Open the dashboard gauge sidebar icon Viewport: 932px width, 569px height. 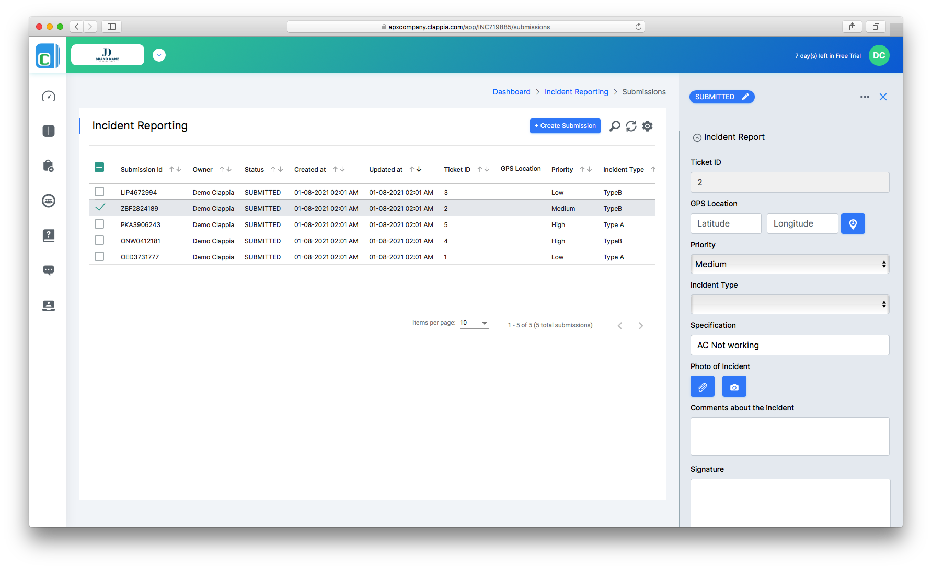click(49, 96)
